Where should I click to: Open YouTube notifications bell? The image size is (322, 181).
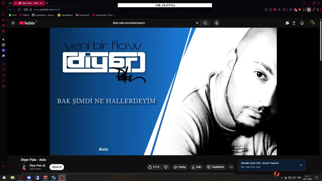click(x=302, y=23)
